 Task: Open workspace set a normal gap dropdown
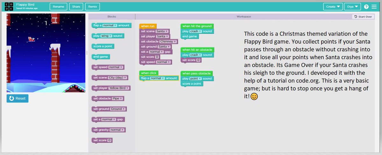pyautogui.click(x=156, y=52)
